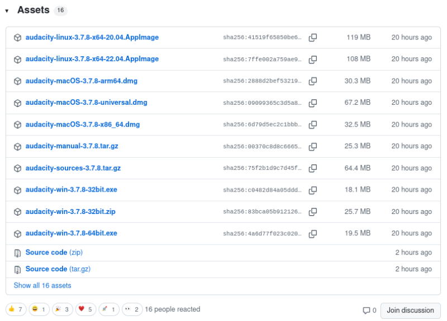Click the Assets heading

click(34, 10)
